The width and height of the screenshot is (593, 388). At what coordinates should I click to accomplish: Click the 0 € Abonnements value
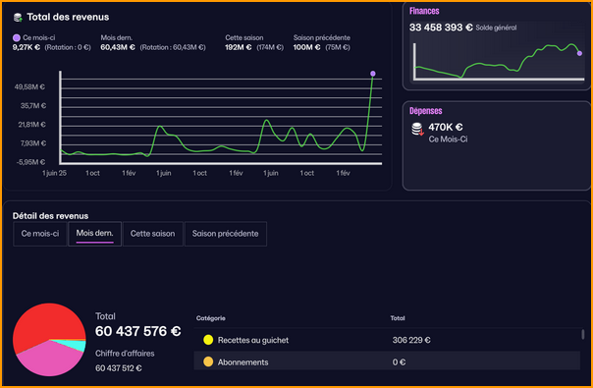tap(399, 362)
